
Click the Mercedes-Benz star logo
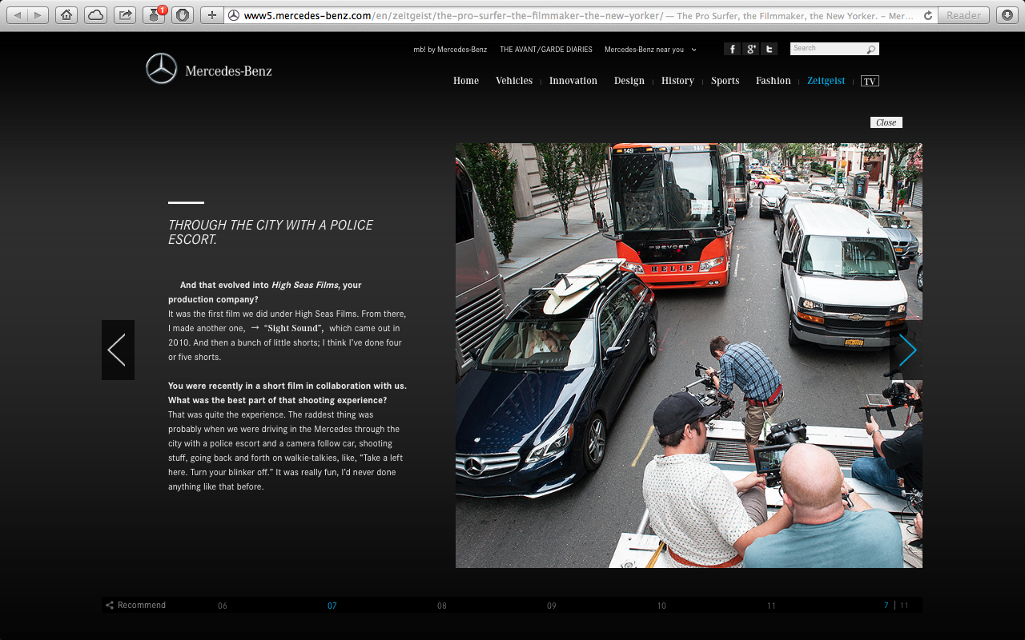[161, 69]
